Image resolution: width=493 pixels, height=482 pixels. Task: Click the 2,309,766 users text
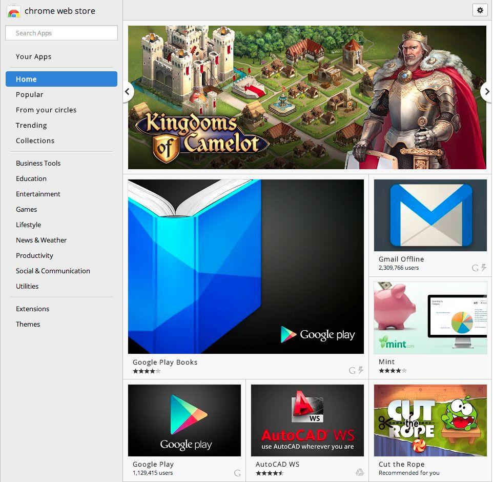tap(399, 268)
